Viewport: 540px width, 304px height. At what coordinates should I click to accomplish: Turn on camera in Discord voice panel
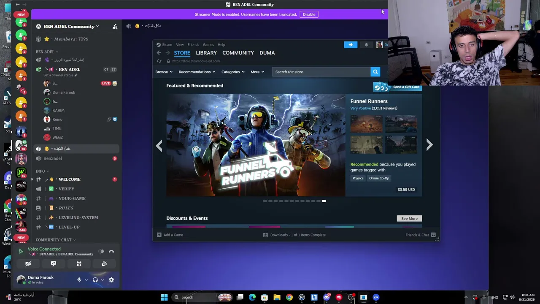[28, 264]
